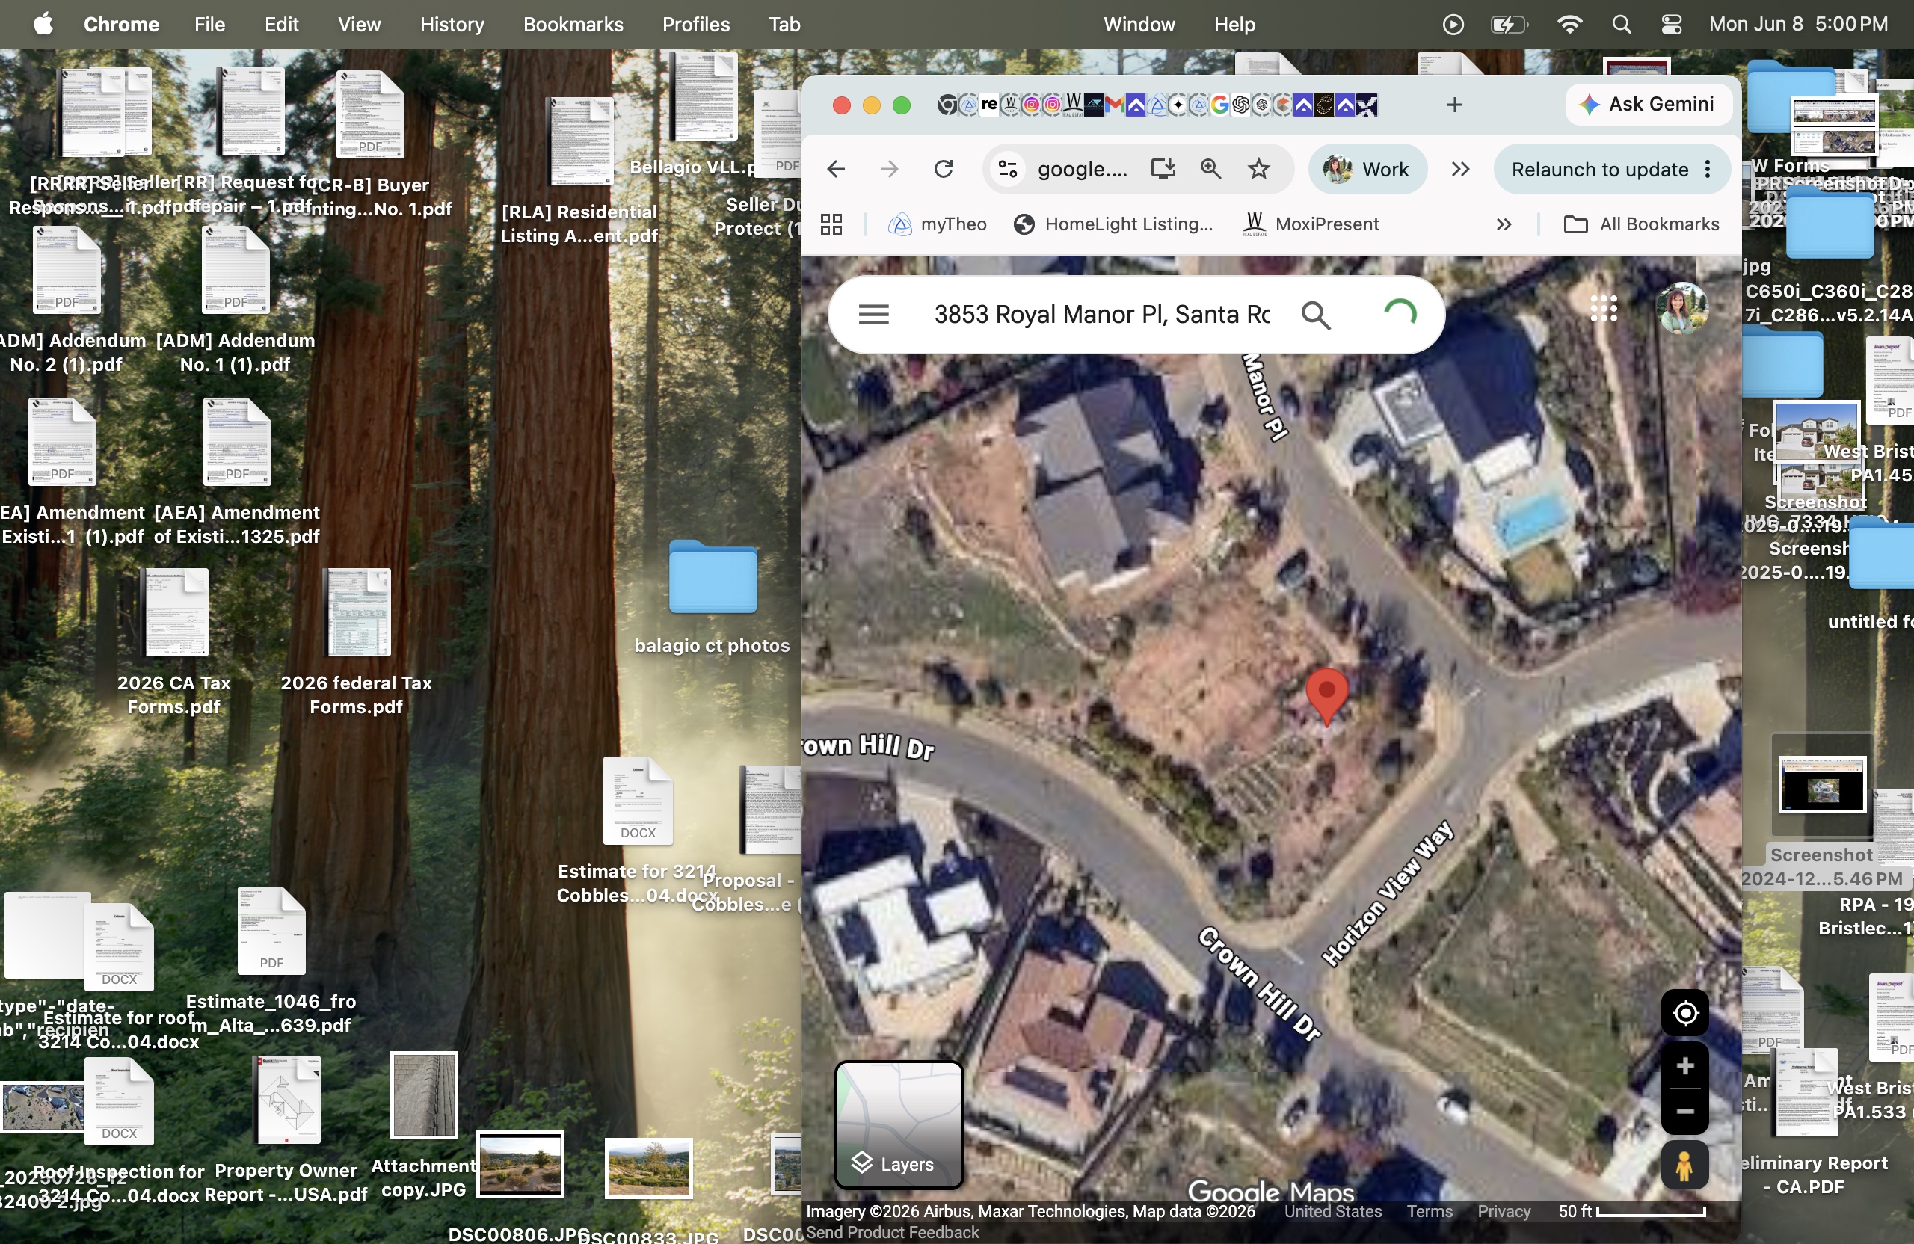Image resolution: width=1914 pixels, height=1244 pixels.
Task: Expand hidden bookmarks chevron in bookmarks bar
Action: pos(1503,224)
